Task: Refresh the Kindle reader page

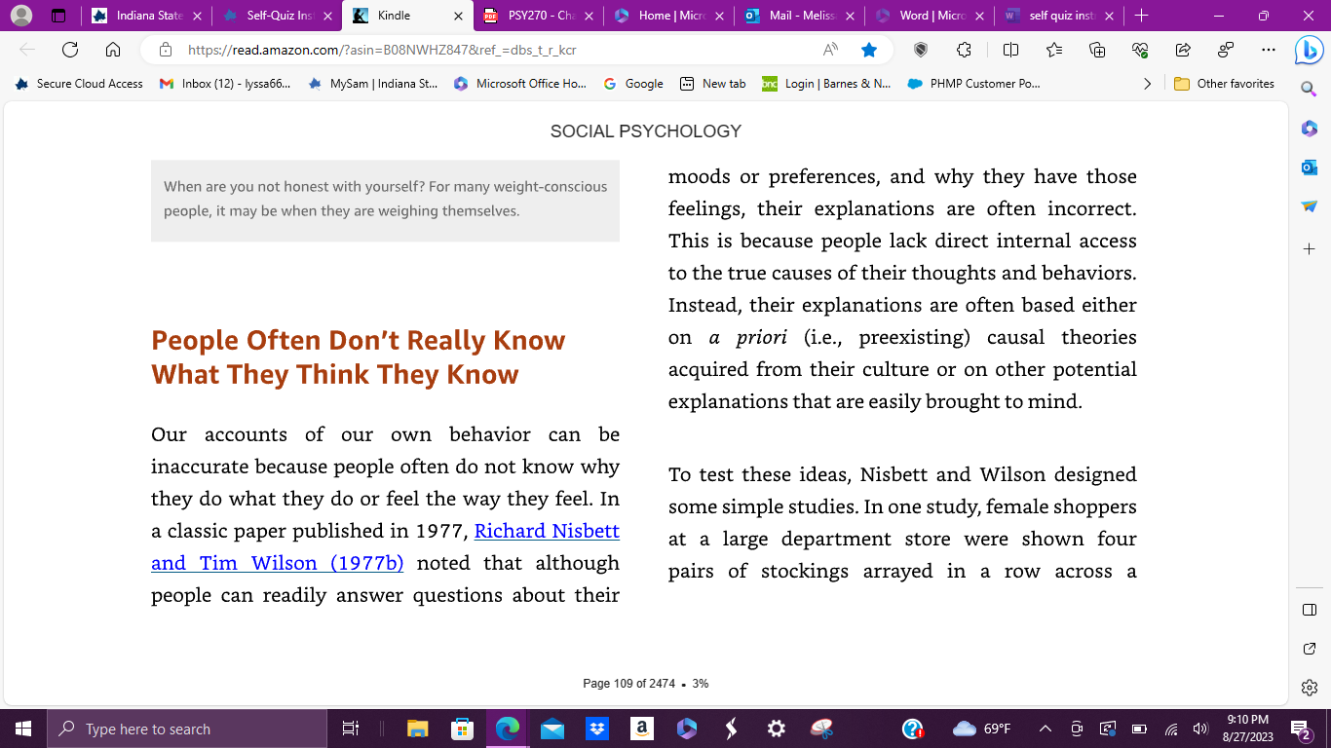Action: (70, 50)
